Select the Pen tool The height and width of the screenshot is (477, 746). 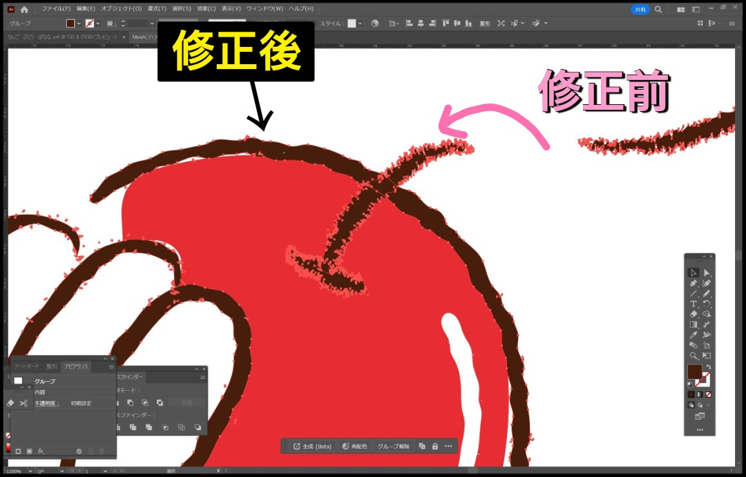coord(693,283)
